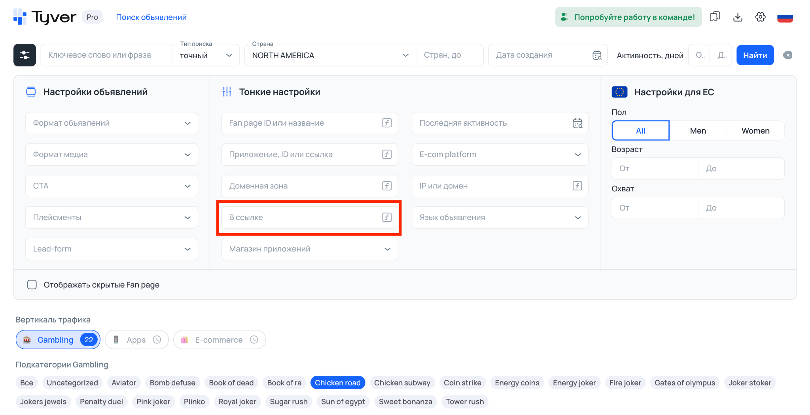Open Страна NORTH AMERICA dropdown
This screenshot has height=415, width=810.
click(x=330, y=55)
